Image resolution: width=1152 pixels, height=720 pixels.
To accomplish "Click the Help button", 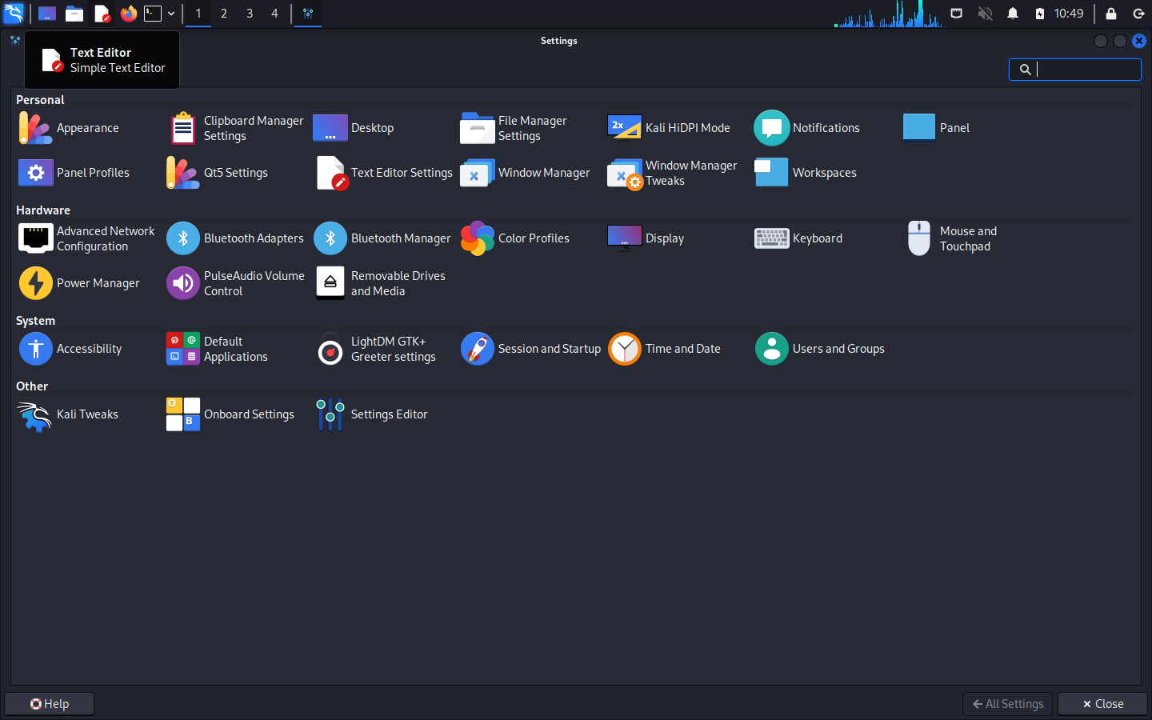I will [x=50, y=704].
